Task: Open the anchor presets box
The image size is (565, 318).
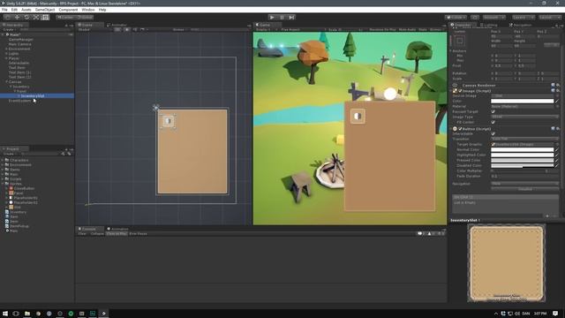Action: click(x=459, y=41)
